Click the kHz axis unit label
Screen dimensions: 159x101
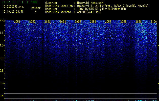pos(2,20)
